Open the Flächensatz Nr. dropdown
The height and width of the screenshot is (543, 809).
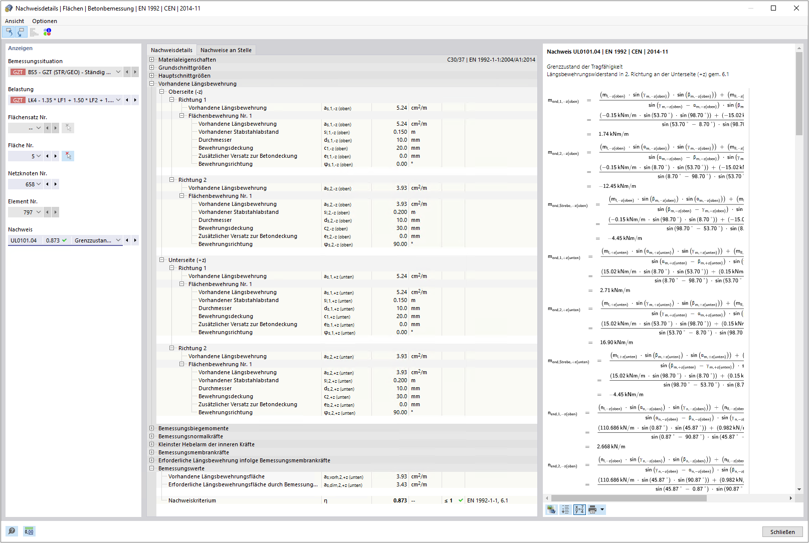[39, 128]
